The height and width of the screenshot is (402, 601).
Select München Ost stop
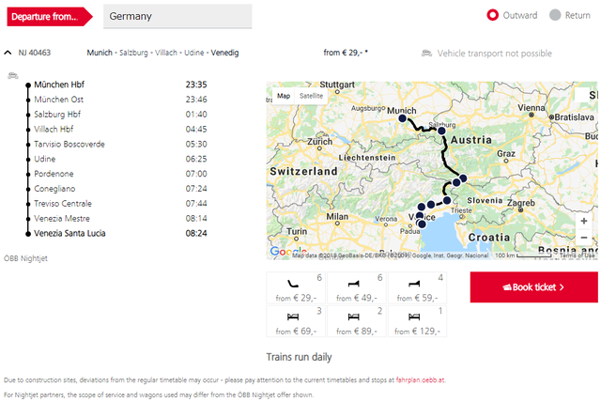(x=58, y=100)
